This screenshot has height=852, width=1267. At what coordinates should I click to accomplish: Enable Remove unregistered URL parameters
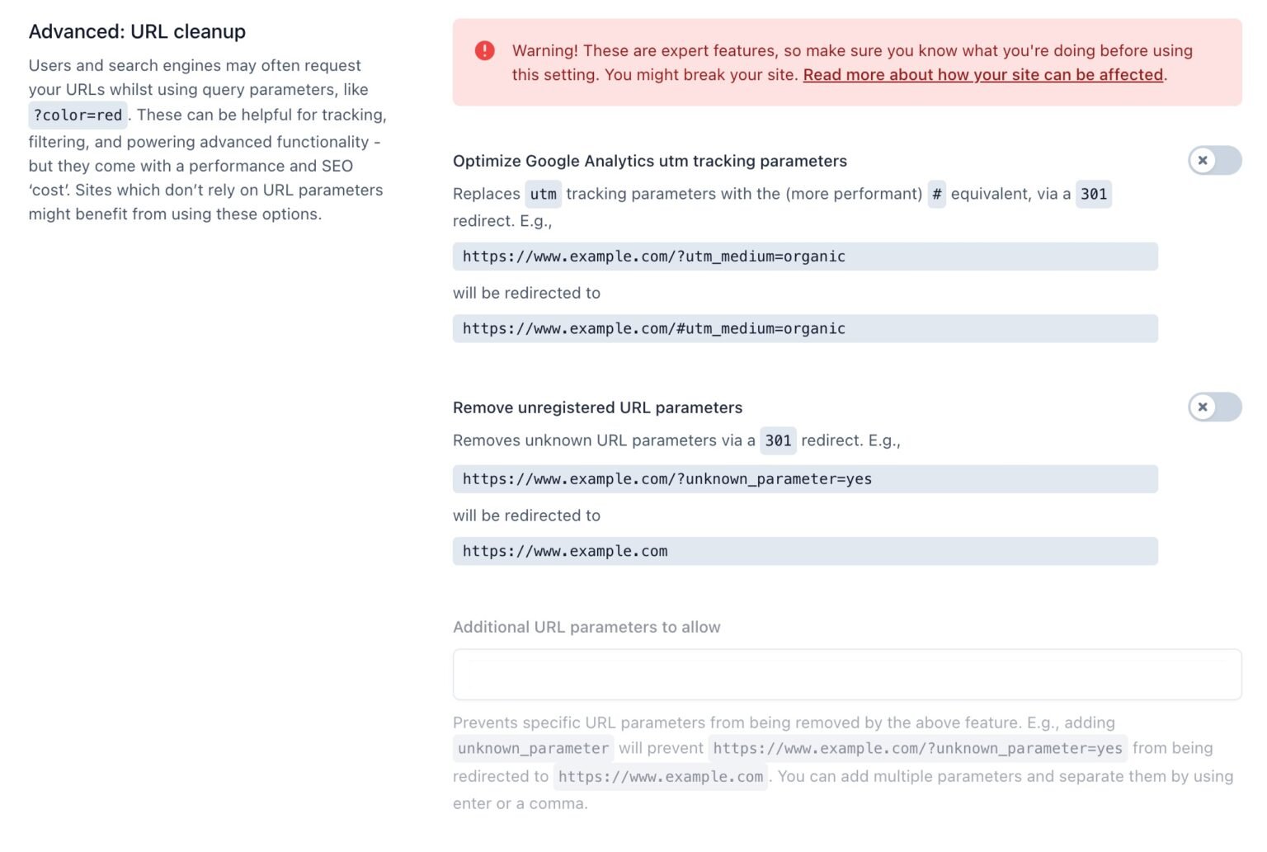coord(1213,407)
